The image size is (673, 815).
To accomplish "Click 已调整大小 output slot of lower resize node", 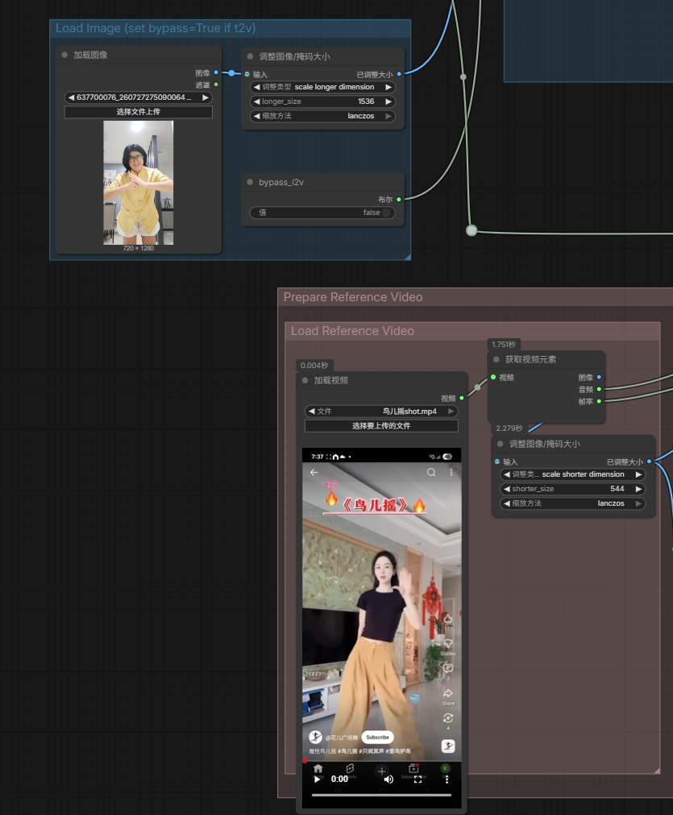I will (x=649, y=461).
